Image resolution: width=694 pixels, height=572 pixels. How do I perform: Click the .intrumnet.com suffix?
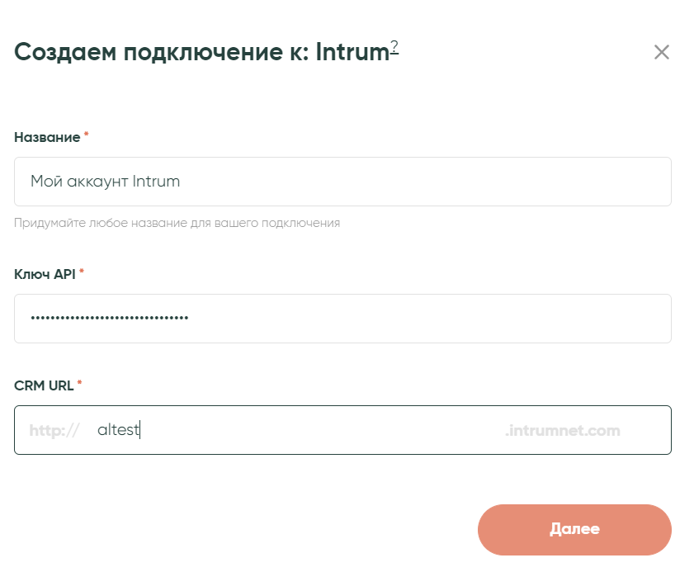562,430
